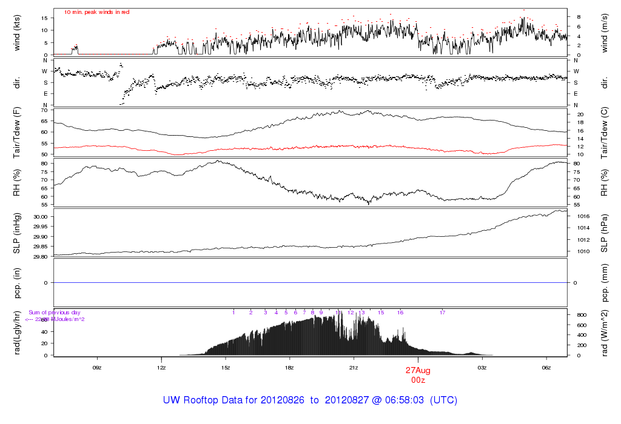The width and height of the screenshot is (621, 424).
Task: Click the 'wind (kts)' left axis label
Action: 17,32
